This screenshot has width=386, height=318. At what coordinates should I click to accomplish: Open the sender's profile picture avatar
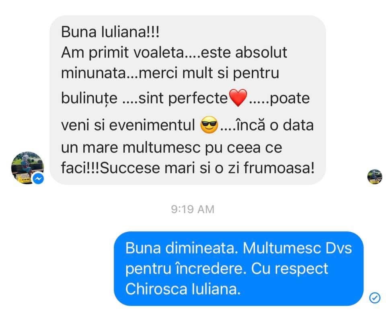(27, 167)
